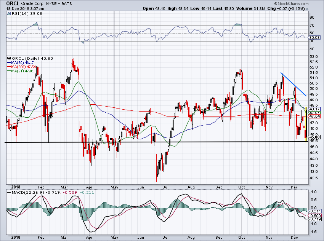324x241 pixels.
Task: Click the -0.509 signal value tag on the MACD axis
Action: 314,215
